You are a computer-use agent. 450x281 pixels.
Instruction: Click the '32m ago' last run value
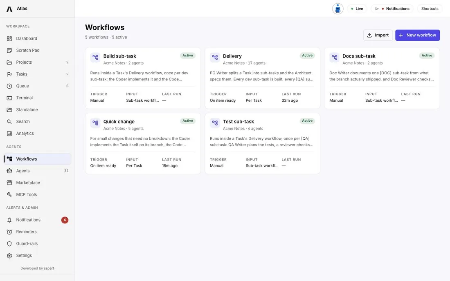point(290,100)
